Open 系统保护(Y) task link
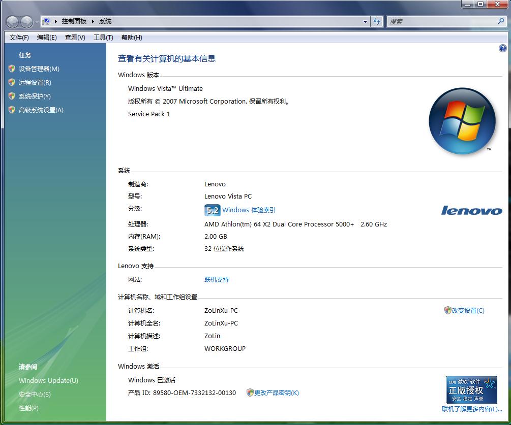The height and width of the screenshot is (425, 511). (35, 96)
